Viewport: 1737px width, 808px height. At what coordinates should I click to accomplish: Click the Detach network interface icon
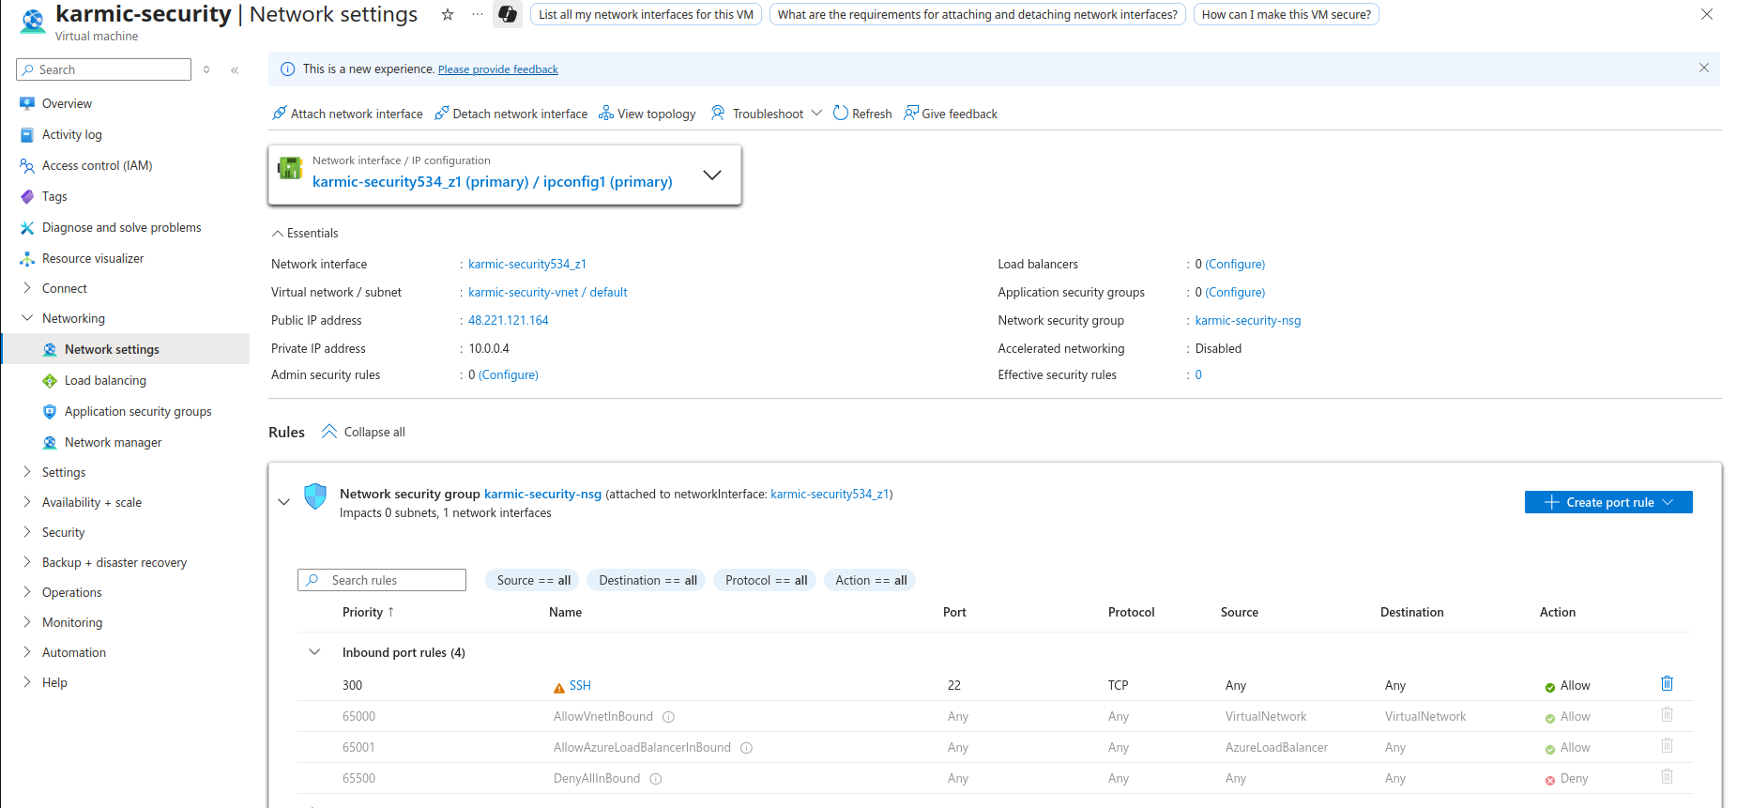click(x=441, y=114)
